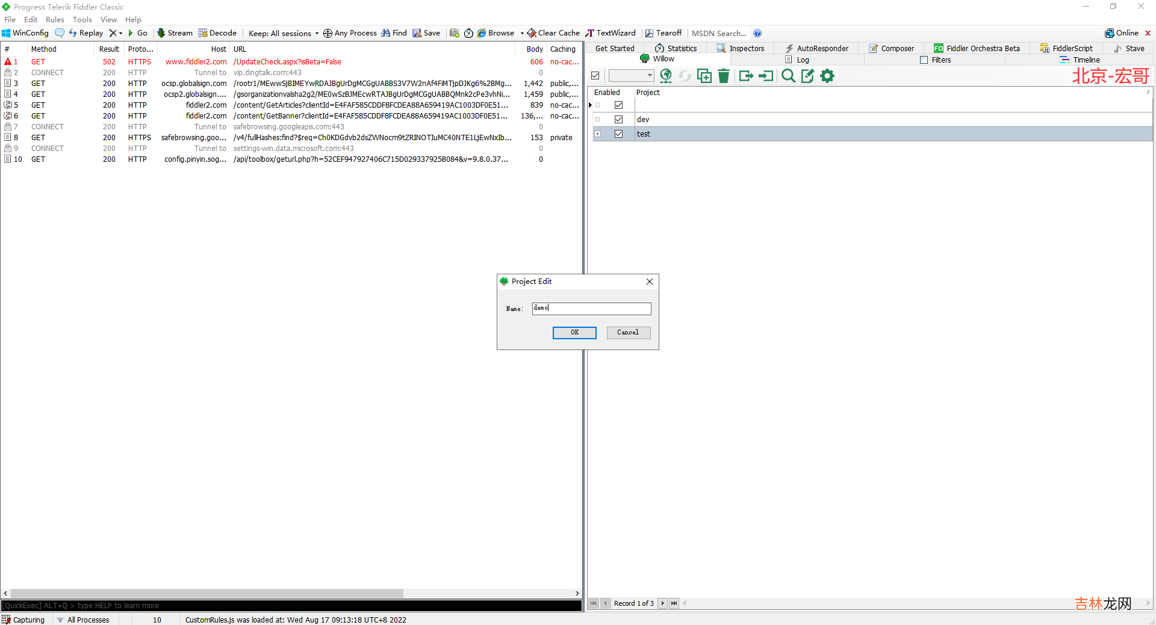
Task: Click Willow's globe server icon
Action: click(x=666, y=76)
